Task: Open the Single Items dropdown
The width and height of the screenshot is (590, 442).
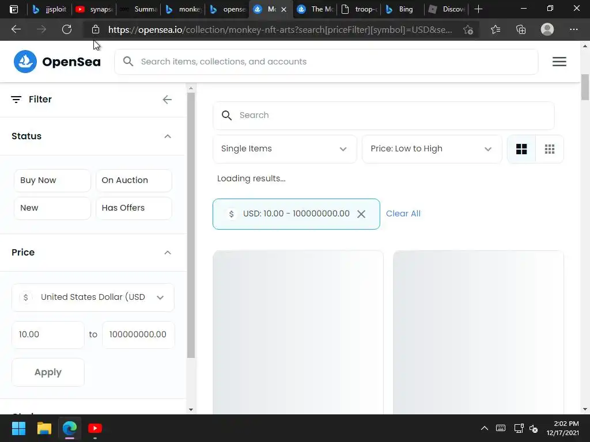Action: click(x=285, y=149)
